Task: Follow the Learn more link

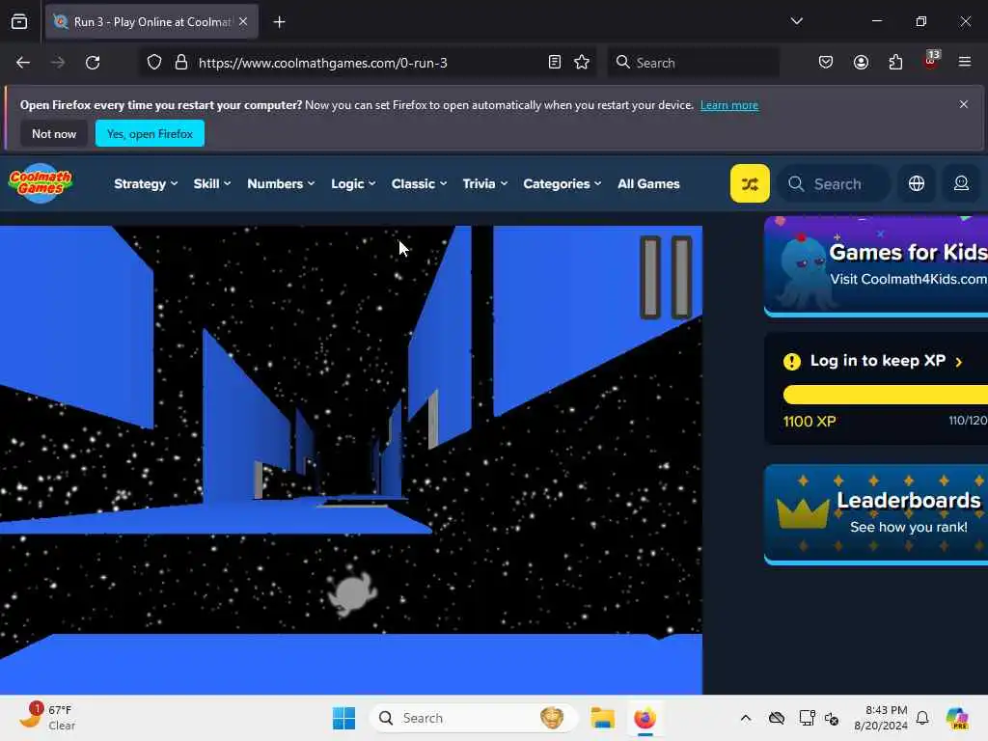Action: click(729, 105)
